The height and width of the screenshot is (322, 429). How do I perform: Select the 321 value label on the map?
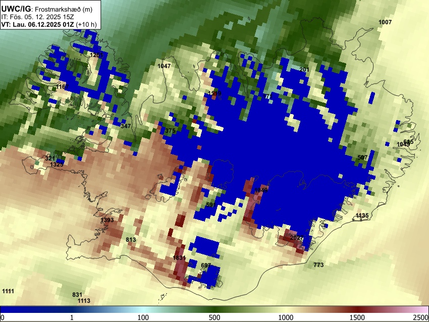coord(50,158)
